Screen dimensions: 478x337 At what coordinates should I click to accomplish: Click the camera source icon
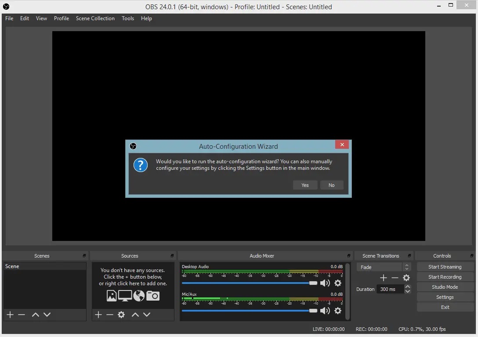tap(153, 296)
